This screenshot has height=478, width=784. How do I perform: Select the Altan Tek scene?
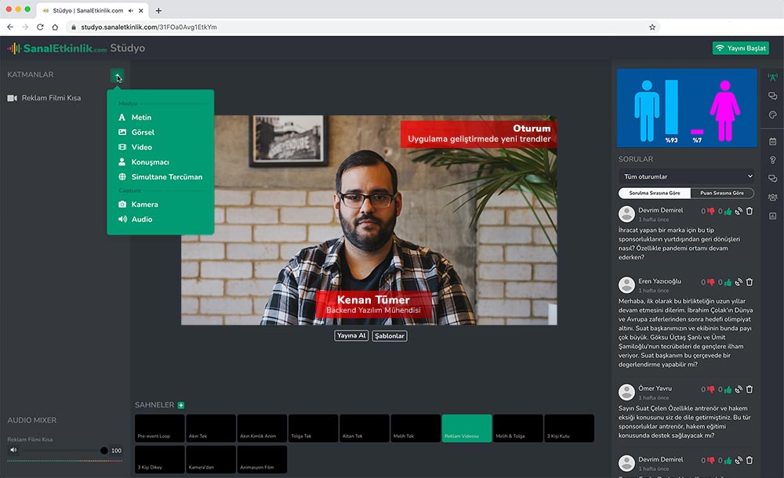pos(364,428)
